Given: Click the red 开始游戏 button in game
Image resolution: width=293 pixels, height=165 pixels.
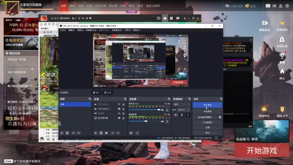Looking at the screenshot, I should click(x=262, y=150).
